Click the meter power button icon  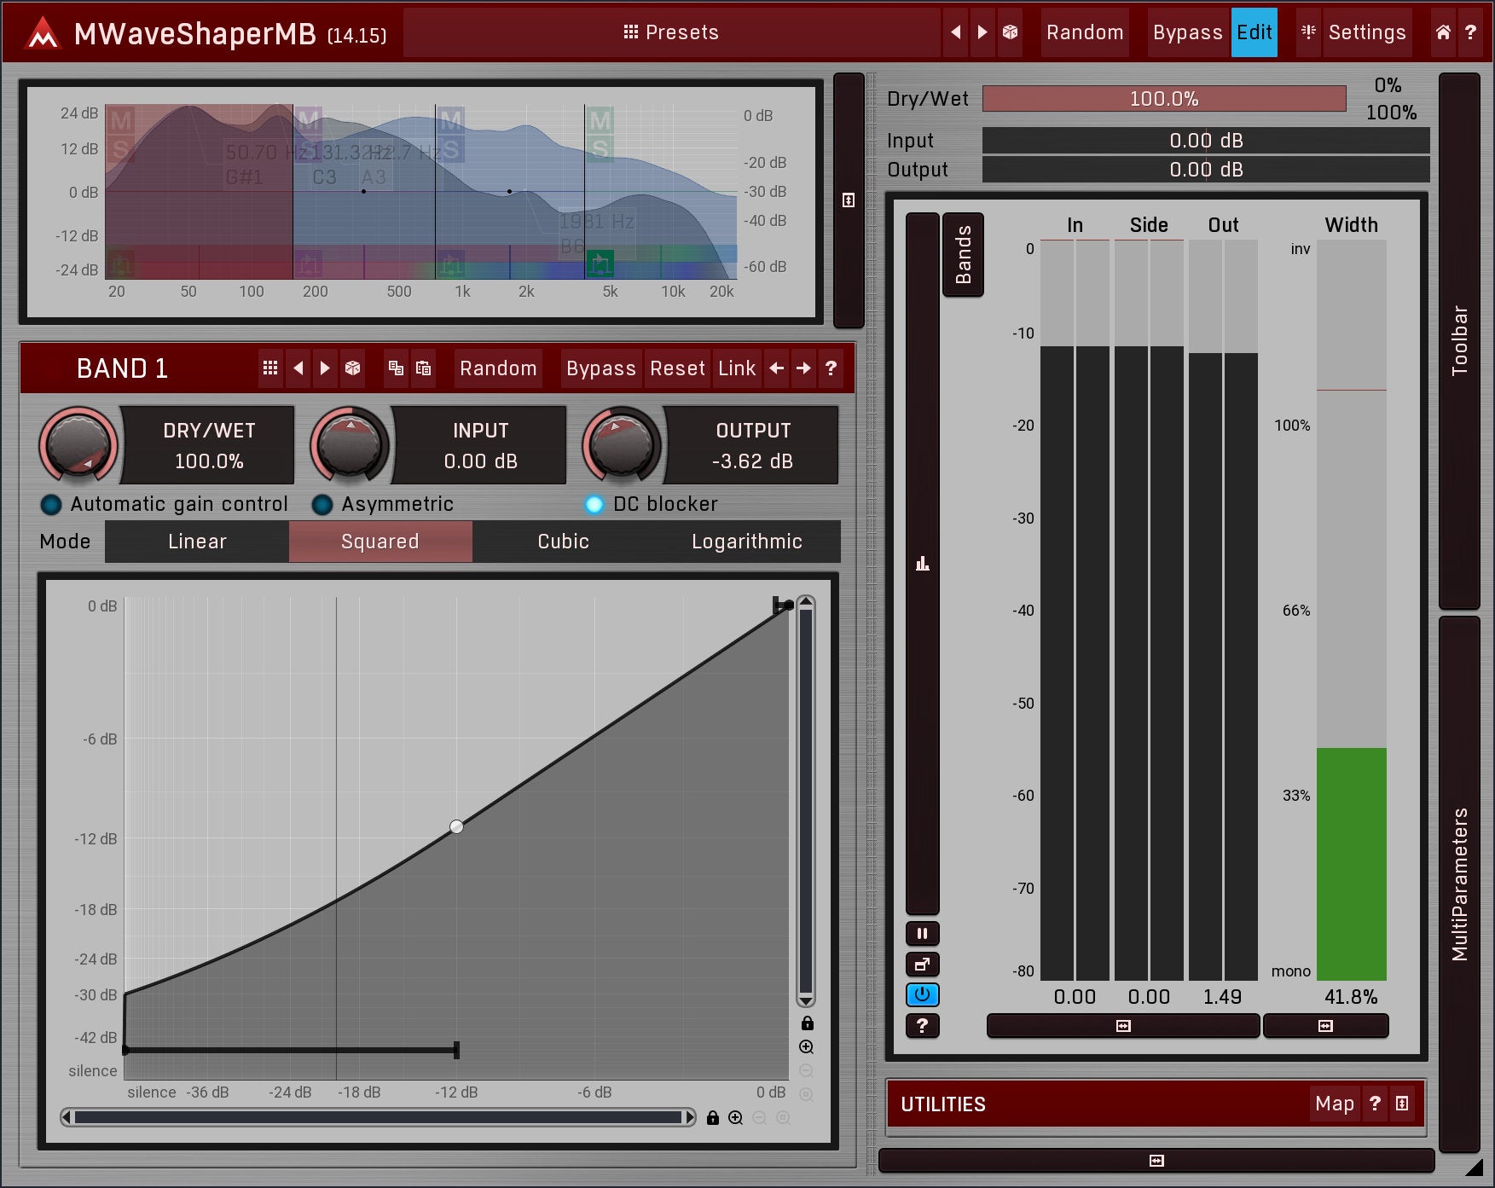922,994
